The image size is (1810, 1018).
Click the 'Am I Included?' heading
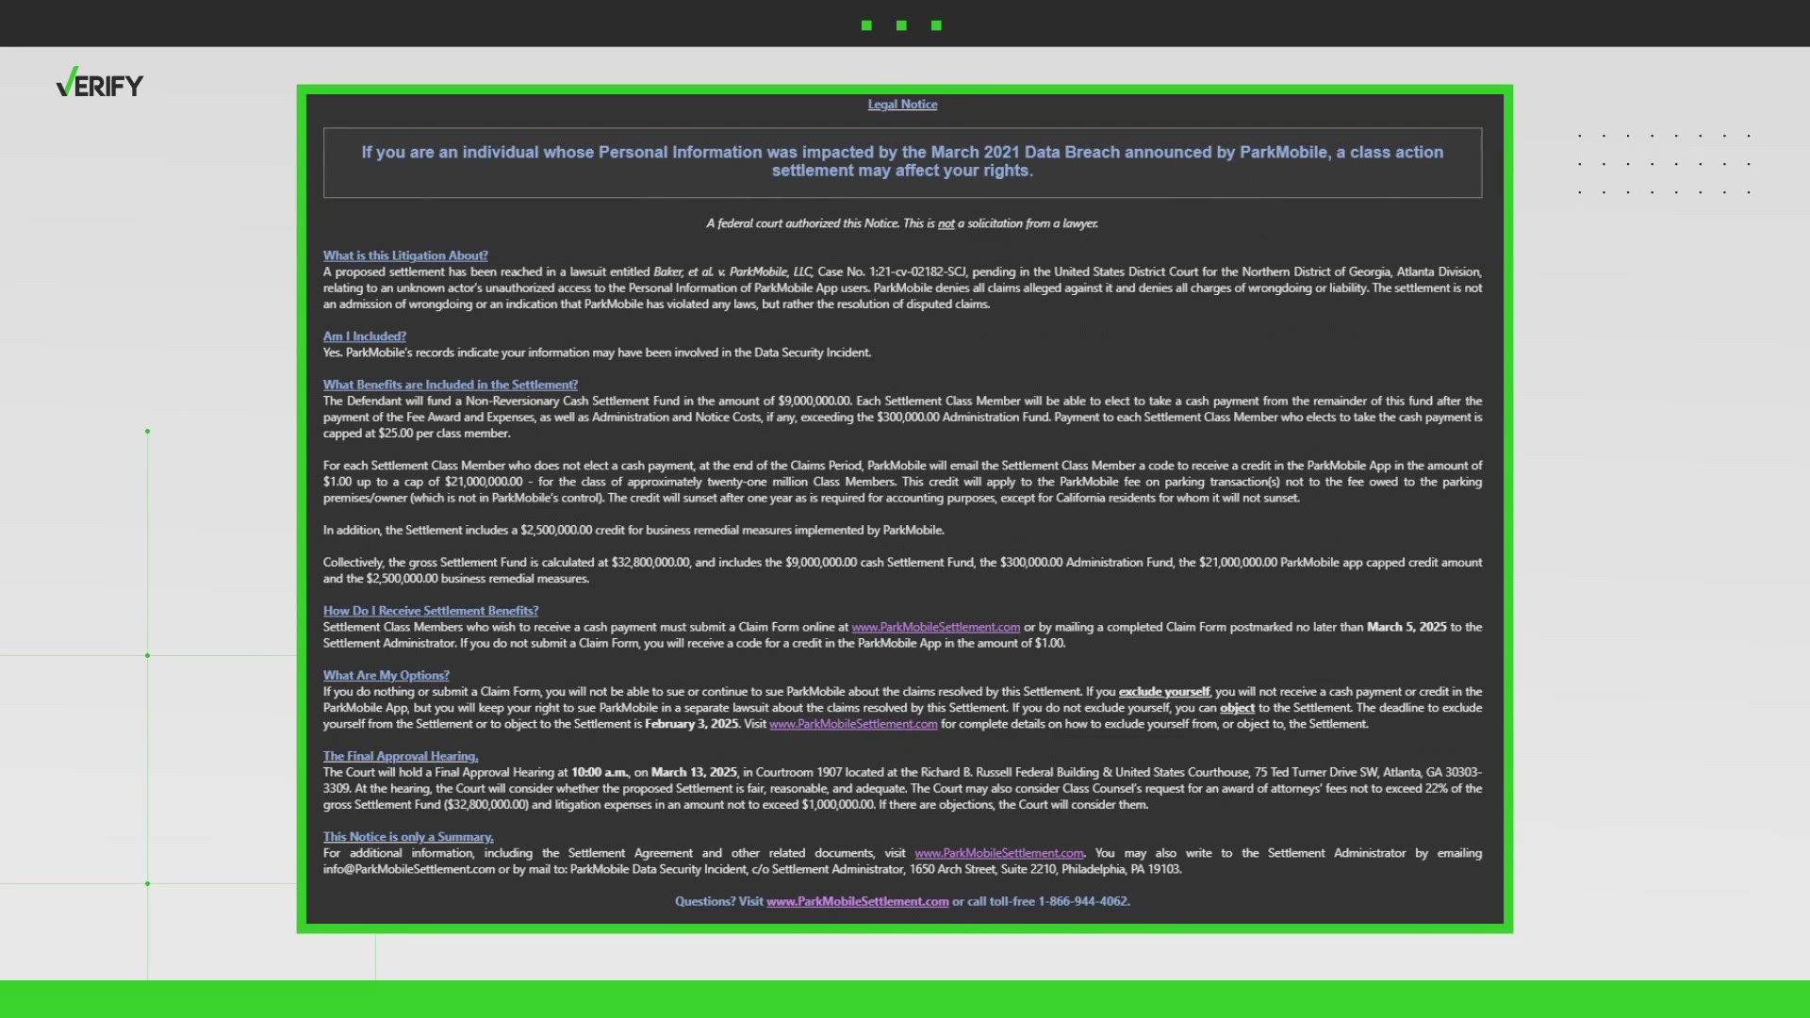[365, 337]
